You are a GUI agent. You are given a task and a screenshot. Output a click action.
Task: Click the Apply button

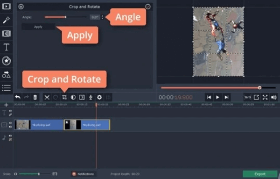tap(38, 27)
